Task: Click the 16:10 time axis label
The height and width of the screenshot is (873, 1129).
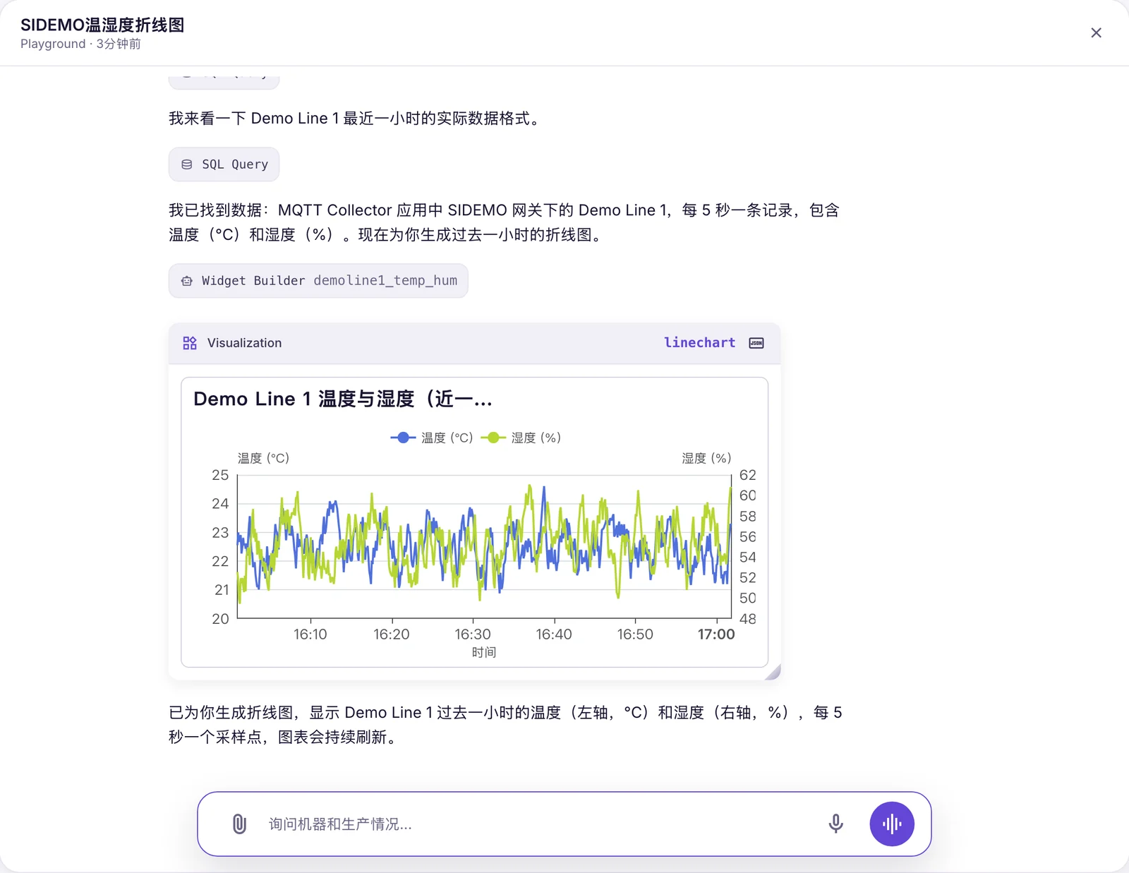Action: point(310,634)
